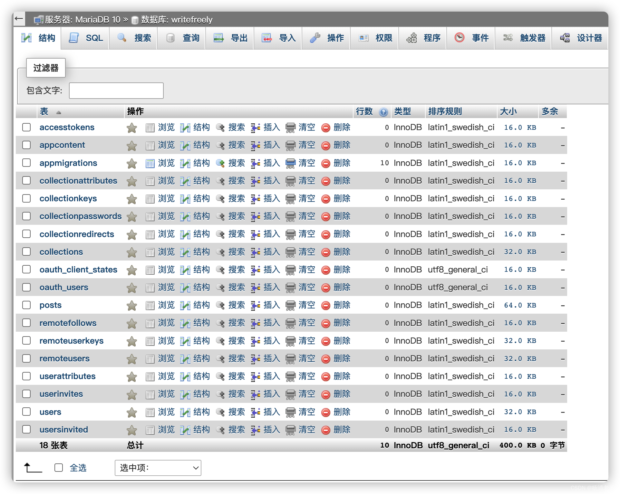Click the structure icon for userinvites row
Viewport: 620px width, 494px height.
click(185, 394)
